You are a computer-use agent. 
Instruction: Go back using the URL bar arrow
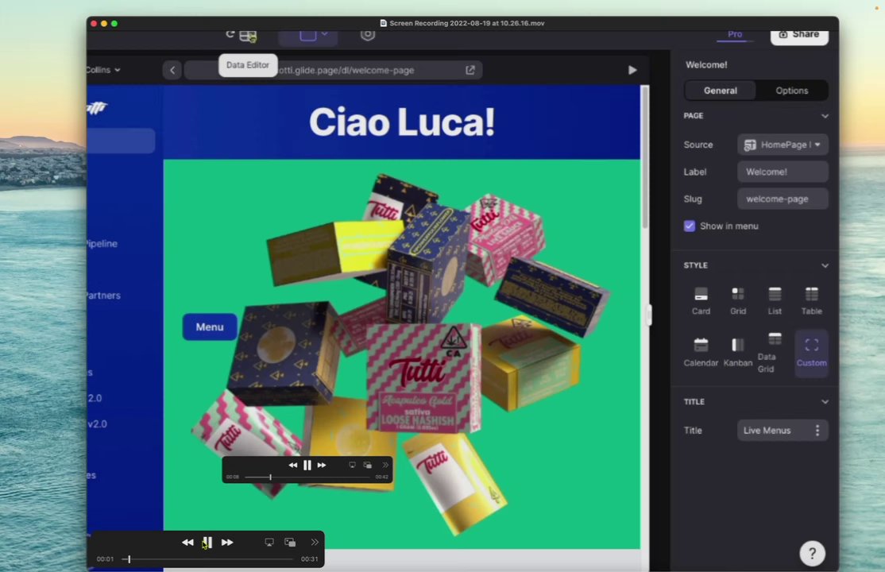coord(172,70)
